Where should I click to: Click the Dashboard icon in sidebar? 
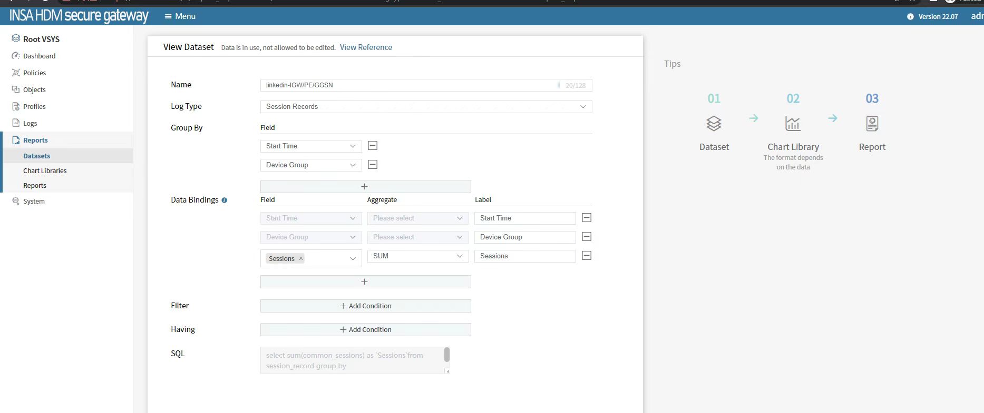pyautogui.click(x=16, y=56)
